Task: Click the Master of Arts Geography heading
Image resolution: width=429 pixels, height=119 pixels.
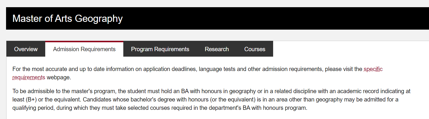Action: (x=67, y=19)
